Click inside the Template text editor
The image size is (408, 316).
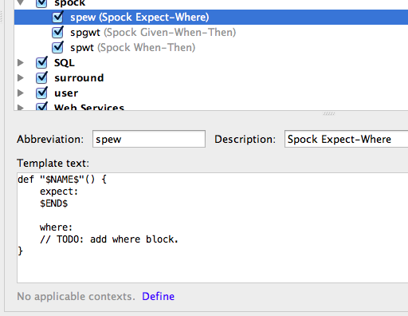[x=213, y=227]
